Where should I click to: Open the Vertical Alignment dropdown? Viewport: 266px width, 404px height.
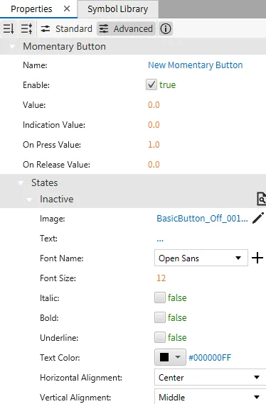tap(211, 397)
